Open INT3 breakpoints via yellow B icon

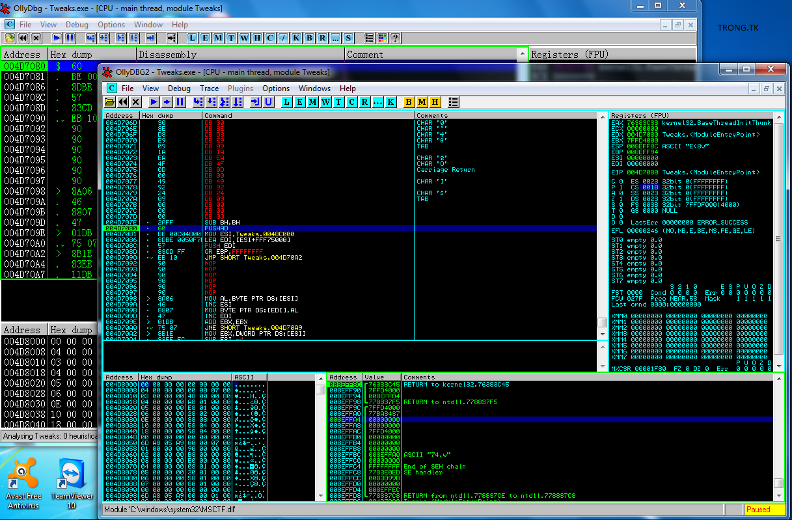(x=409, y=102)
